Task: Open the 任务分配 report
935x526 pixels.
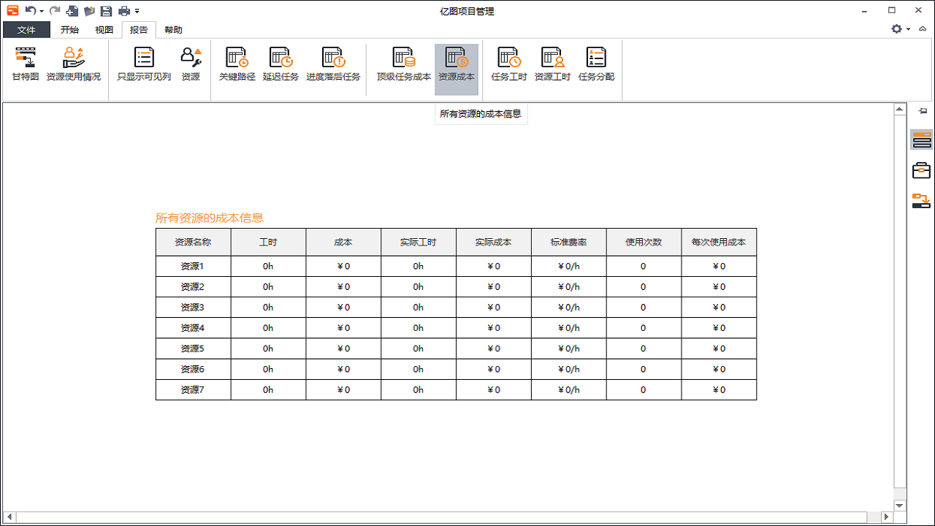Action: point(595,64)
